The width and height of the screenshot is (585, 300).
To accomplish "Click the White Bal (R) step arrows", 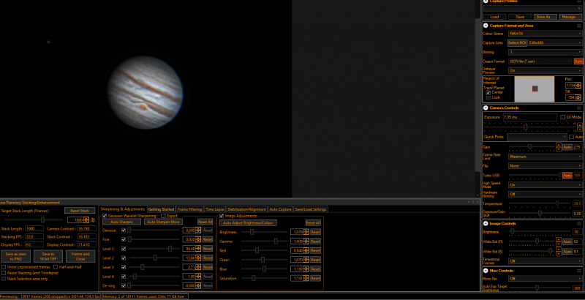I will tap(559, 241).
